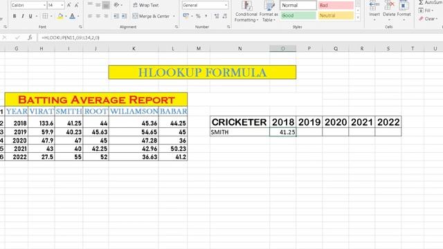Click Merge & Center button
The width and height of the screenshot is (443, 249).
(x=151, y=16)
